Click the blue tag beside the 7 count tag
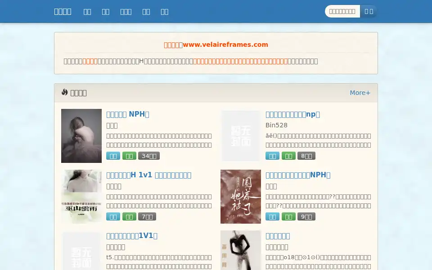Image resolution: width=432 pixels, height=270 pixels. pos(113,216)
